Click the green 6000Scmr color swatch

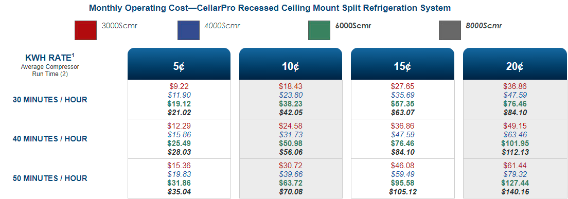(x=319, y=30)
